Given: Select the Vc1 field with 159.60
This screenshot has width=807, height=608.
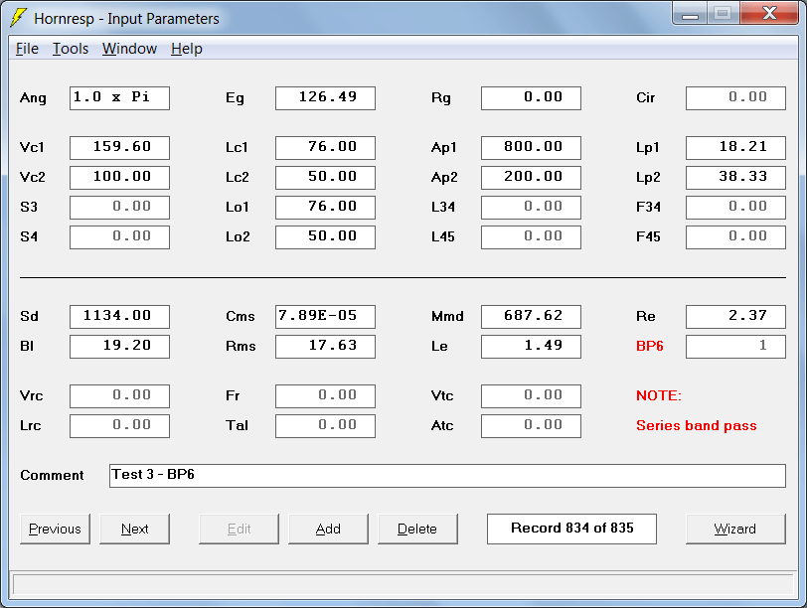Looking at the screenshot, I should (x=119, y=148).
